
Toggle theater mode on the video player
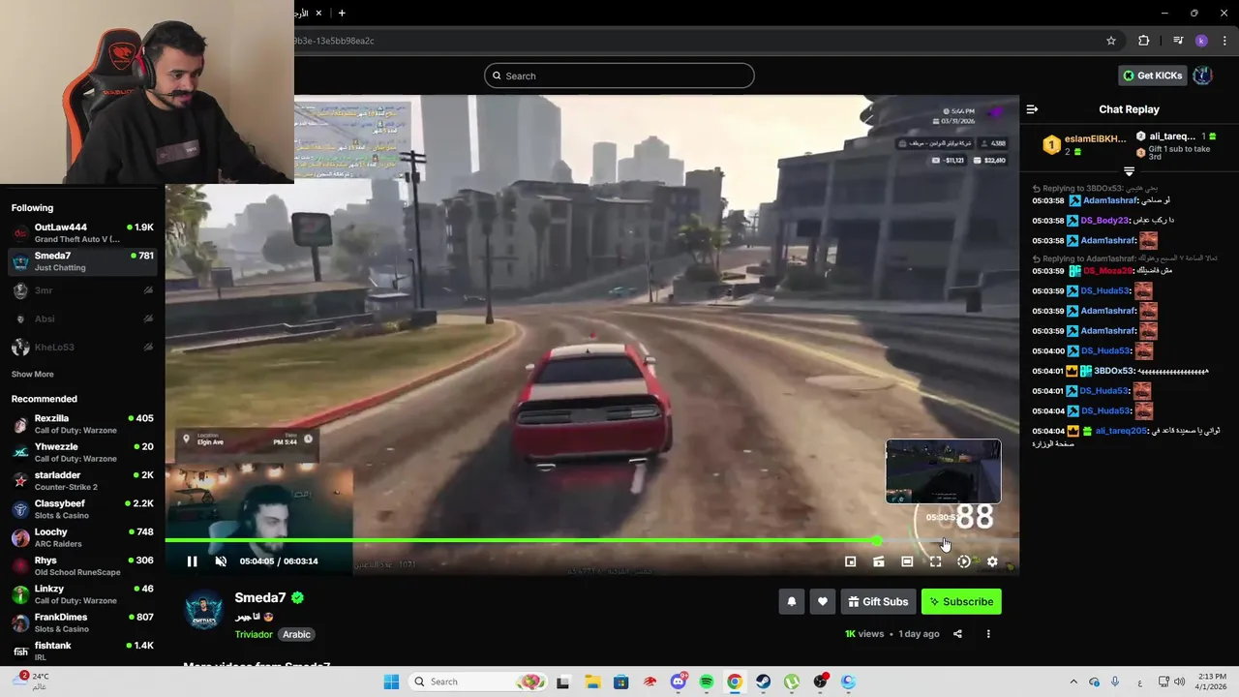(x=907, y=561)
